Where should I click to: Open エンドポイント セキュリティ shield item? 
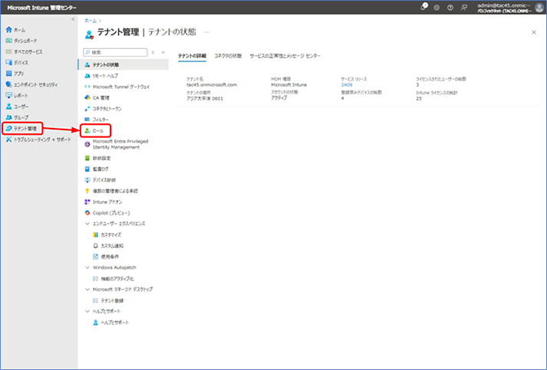(x=32, y=85)
